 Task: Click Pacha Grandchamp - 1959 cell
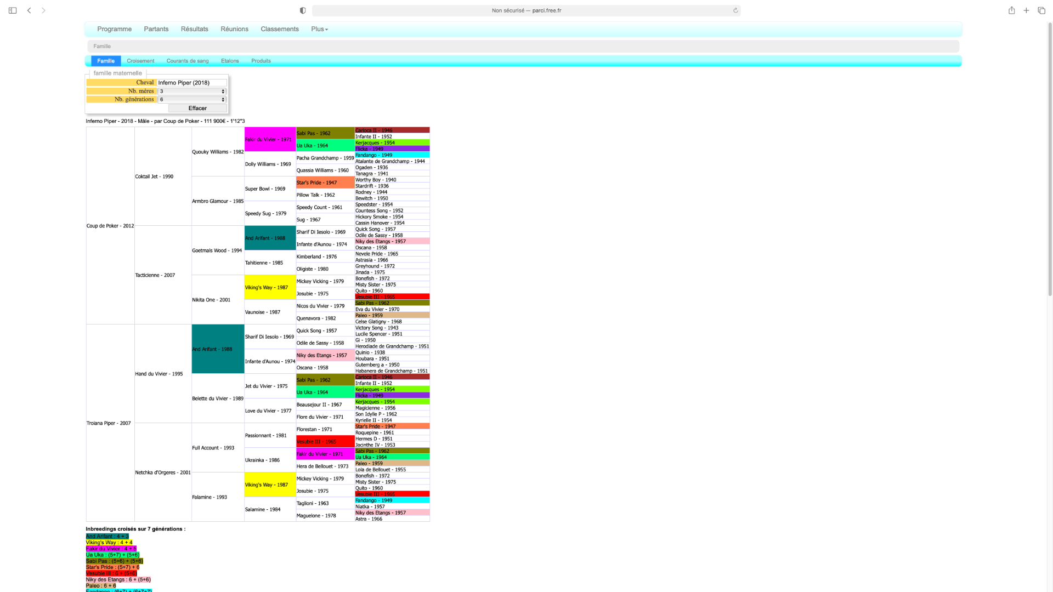point(325,158)
